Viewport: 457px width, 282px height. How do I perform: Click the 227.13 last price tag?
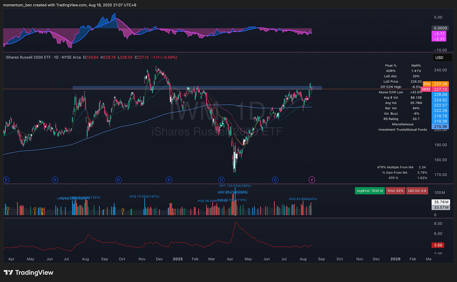(x=440, y=89)
